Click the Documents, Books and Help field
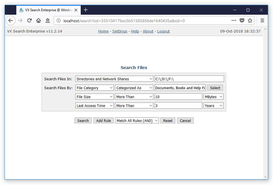The width and height of the screenshot is (273, 185). (x=180, y=87)
